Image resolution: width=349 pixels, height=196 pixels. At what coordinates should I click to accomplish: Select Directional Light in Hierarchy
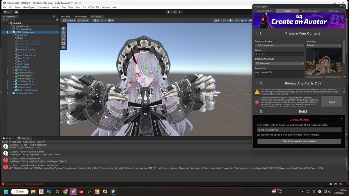pyautogui.click(x=24, y=29)
